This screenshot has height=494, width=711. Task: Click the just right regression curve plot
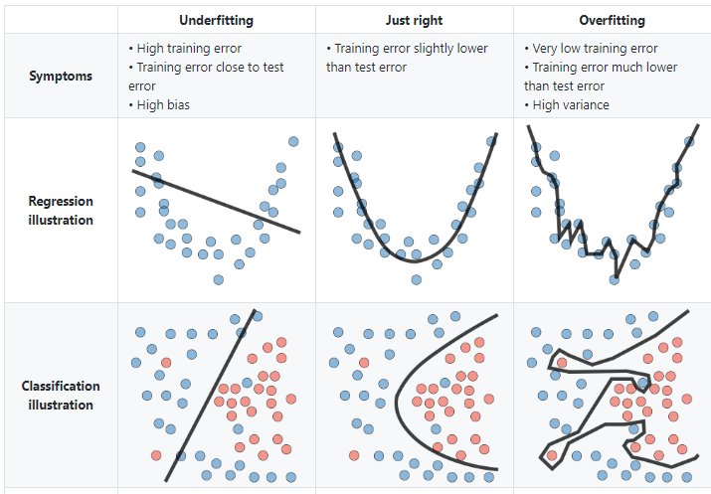point(414,210)
